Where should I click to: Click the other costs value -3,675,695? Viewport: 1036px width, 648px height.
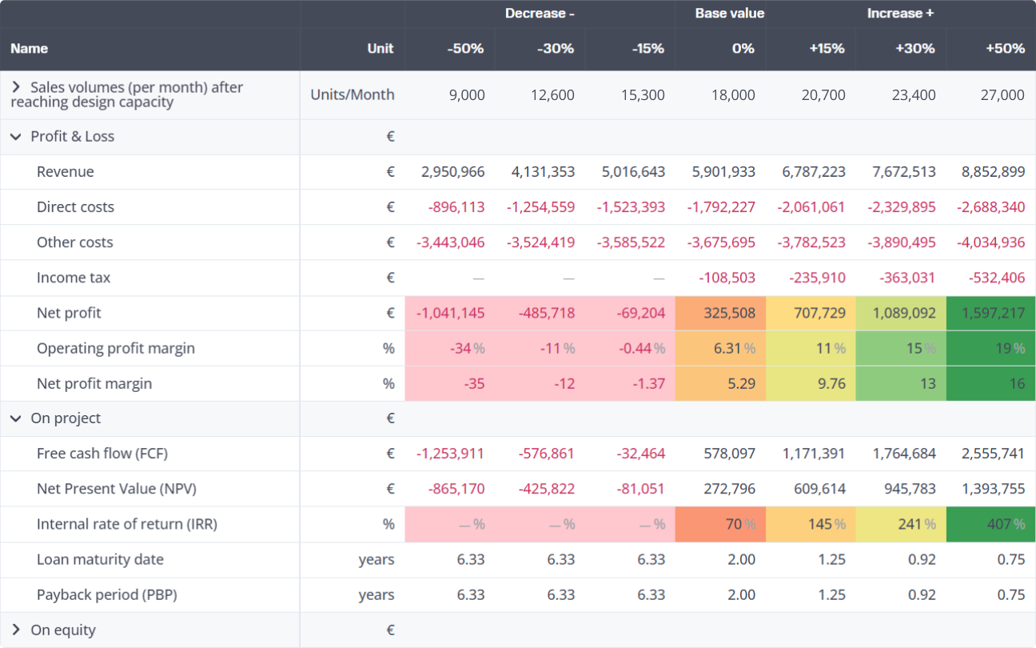coord(721,242)
